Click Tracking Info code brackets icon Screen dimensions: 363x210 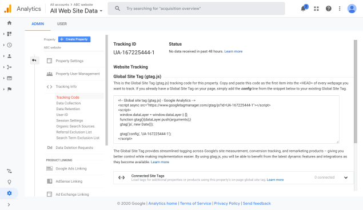(x=49, y=87)
